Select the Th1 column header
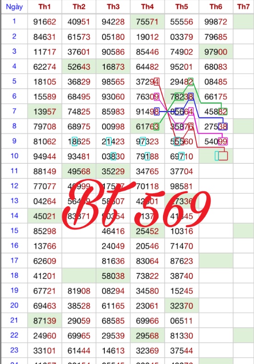 pyautogui.click(x=44, y=7)
